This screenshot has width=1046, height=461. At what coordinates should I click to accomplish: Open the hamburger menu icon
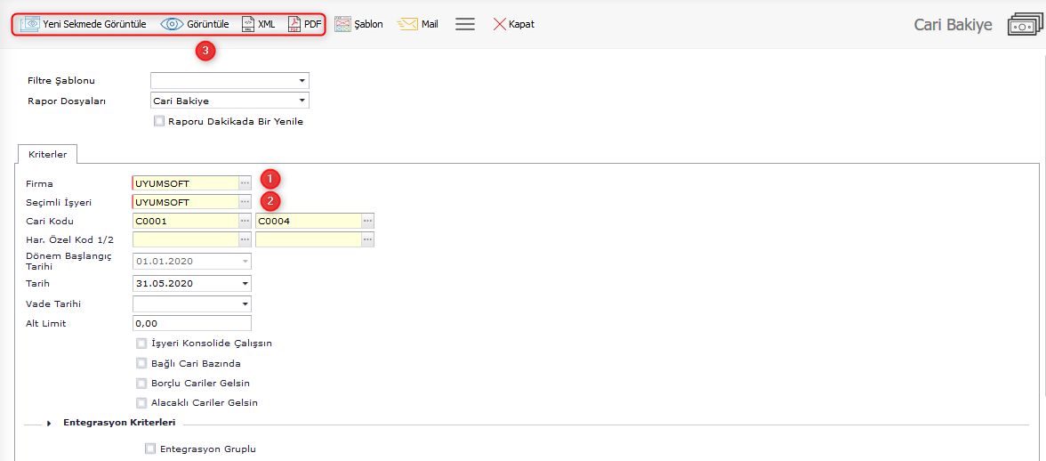pyautogui.click(x=464, y=24)
